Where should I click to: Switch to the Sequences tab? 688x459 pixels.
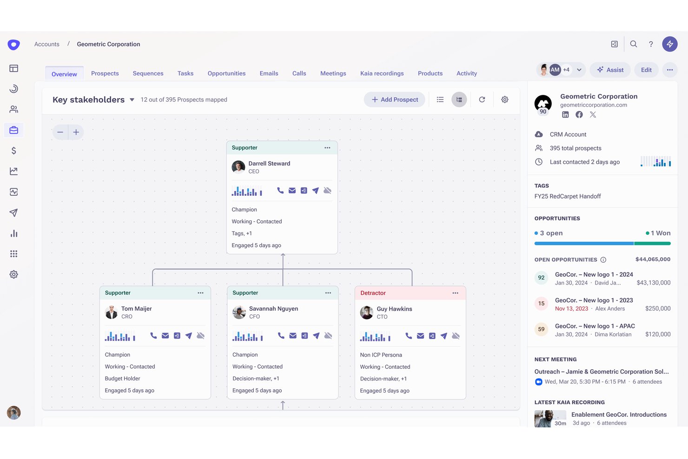click(x=148, y=73)
